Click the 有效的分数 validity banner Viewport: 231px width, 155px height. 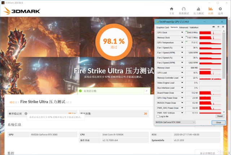[x=114, y=91]
